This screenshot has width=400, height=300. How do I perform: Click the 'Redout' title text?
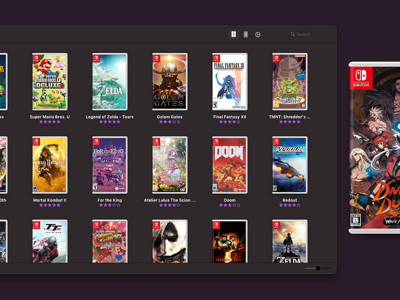[x=290, y=200]
